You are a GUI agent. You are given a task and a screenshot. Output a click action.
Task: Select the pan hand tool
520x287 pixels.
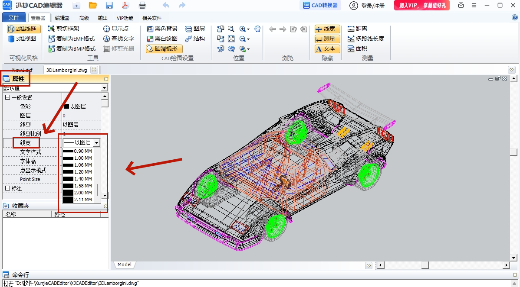coord(257,29)
